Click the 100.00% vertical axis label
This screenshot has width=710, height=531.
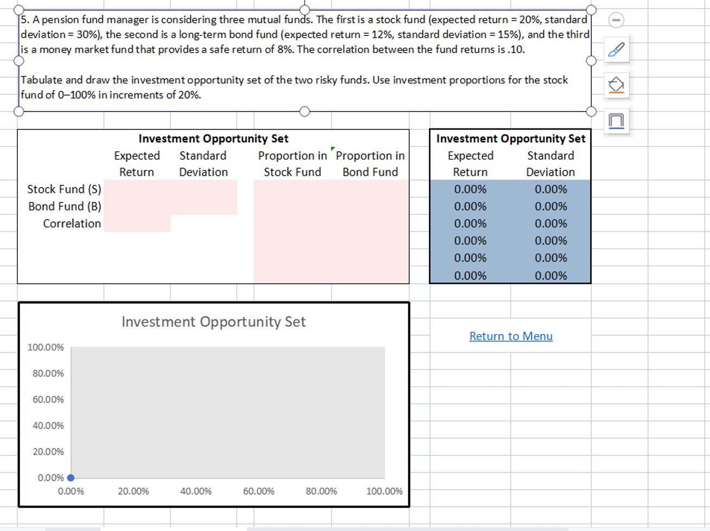(x=46, y=347)
